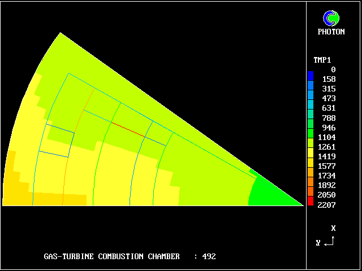Click the step number 492 in the caption

(x=209, y=256)
